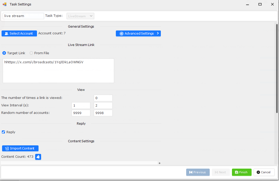
Task: Go back with the Previous button
Action: tap(198, 172)
